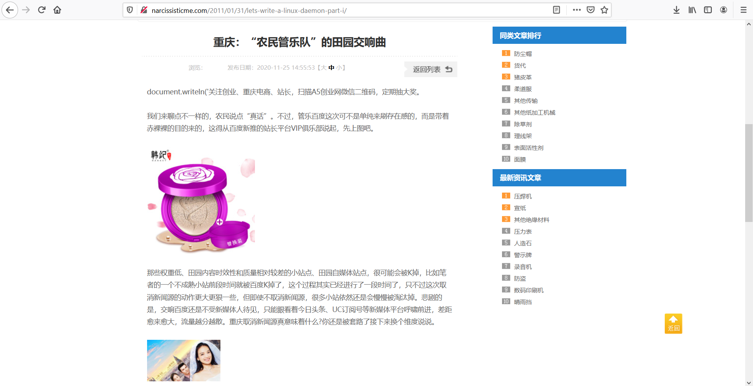Screen dimensions: 753x386
Task: Set font size to 中
Action: click(x=331, y=68)
